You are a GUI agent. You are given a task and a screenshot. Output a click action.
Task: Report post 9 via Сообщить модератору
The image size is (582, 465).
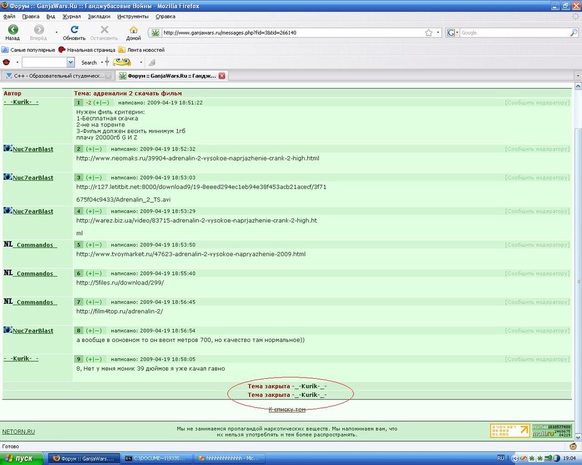click(x=537, y=359)
